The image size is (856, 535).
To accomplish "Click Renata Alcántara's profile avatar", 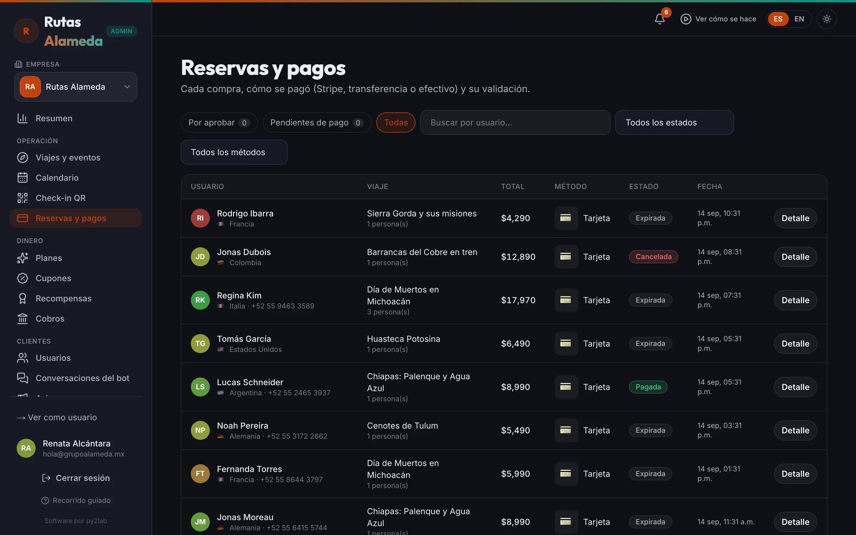I will (26, 448).
